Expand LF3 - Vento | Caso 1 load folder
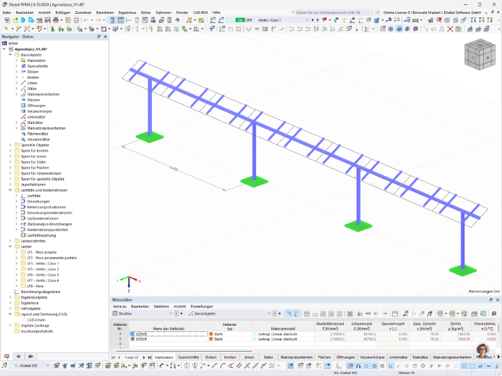This screenshot has width=502, height=376. point(17,263)
